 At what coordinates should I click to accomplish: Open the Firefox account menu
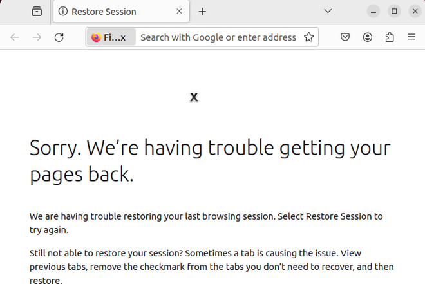(x=367, y=37)
